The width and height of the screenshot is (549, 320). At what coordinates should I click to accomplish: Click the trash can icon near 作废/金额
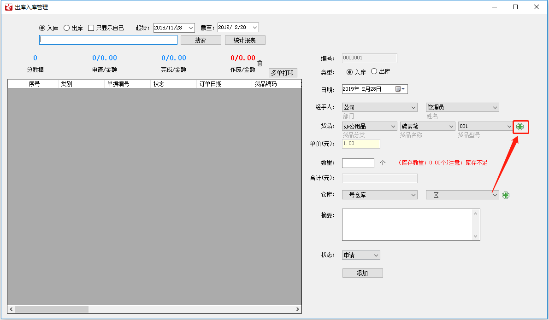260,64
